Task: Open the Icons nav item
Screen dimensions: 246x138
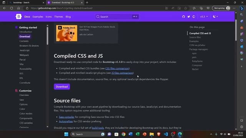Action: (49, 16)
